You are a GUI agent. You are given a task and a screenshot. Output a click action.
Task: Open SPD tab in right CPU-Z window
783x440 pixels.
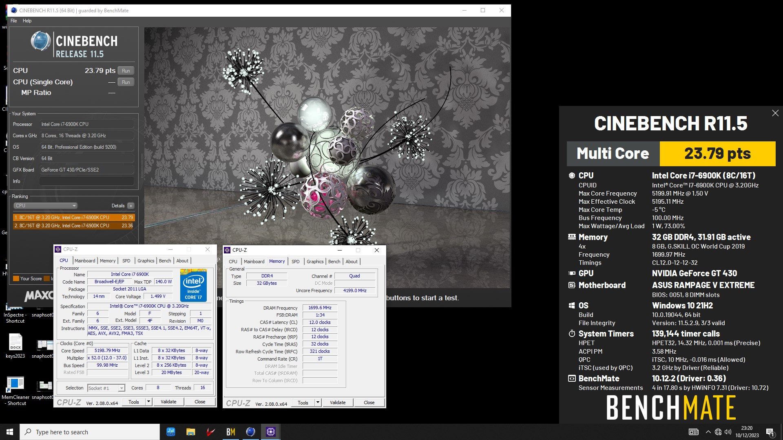click(x=296, y=262)
